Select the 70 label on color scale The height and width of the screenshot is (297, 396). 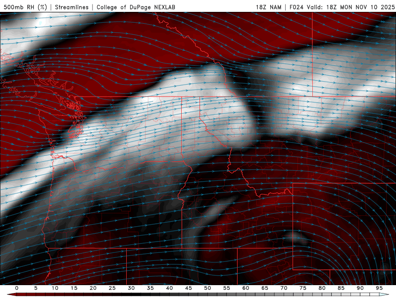284,288
